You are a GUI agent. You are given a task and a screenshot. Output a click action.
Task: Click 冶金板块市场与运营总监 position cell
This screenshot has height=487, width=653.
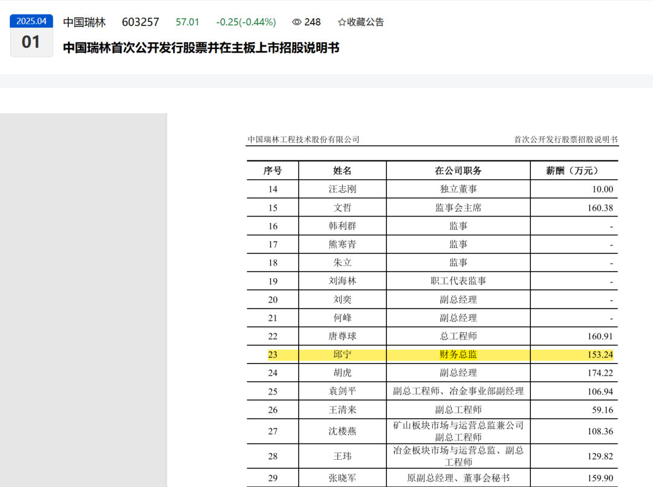coord(458,456)
